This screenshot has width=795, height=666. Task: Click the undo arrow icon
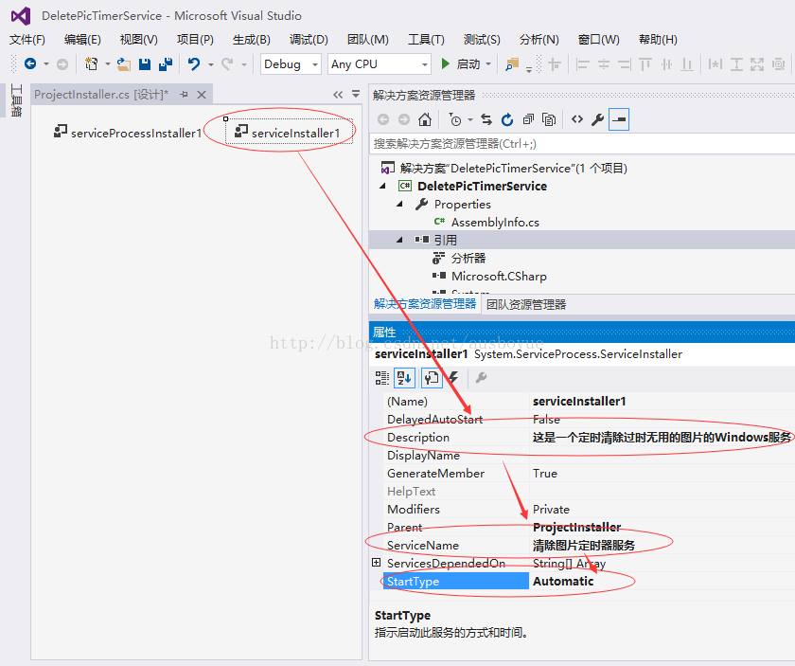194,64
